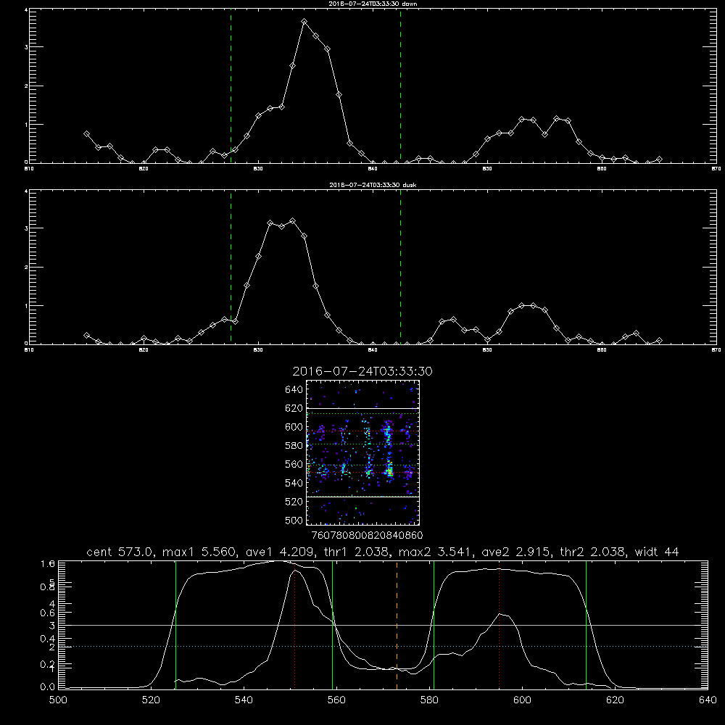Click y-axis label 0.0 on bottom plot
Image resolution: width=725 pixels, height=725 pixels.
point(48,687)
